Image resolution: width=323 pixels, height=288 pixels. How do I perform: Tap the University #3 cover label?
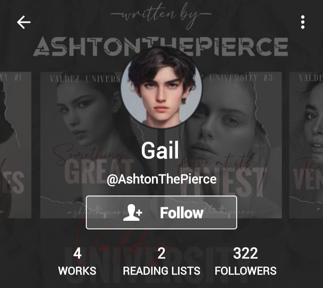pyautogui.click(x=240, y=78)
